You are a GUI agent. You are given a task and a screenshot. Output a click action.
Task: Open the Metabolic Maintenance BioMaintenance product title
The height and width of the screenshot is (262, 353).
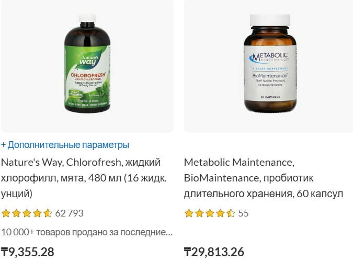[x=264, y=178]
